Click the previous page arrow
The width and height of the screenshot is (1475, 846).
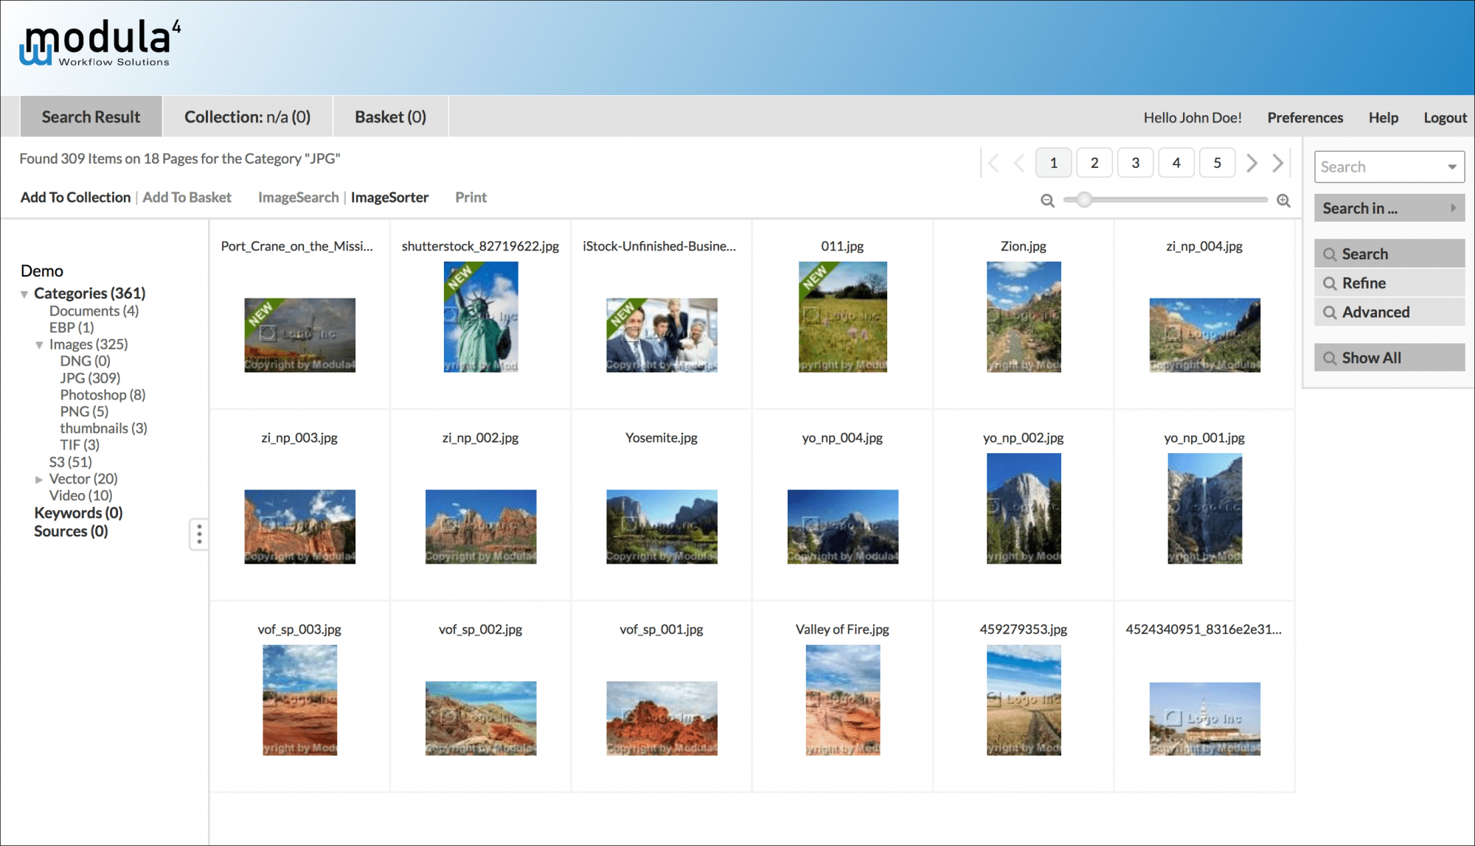tap(1019, 163)
